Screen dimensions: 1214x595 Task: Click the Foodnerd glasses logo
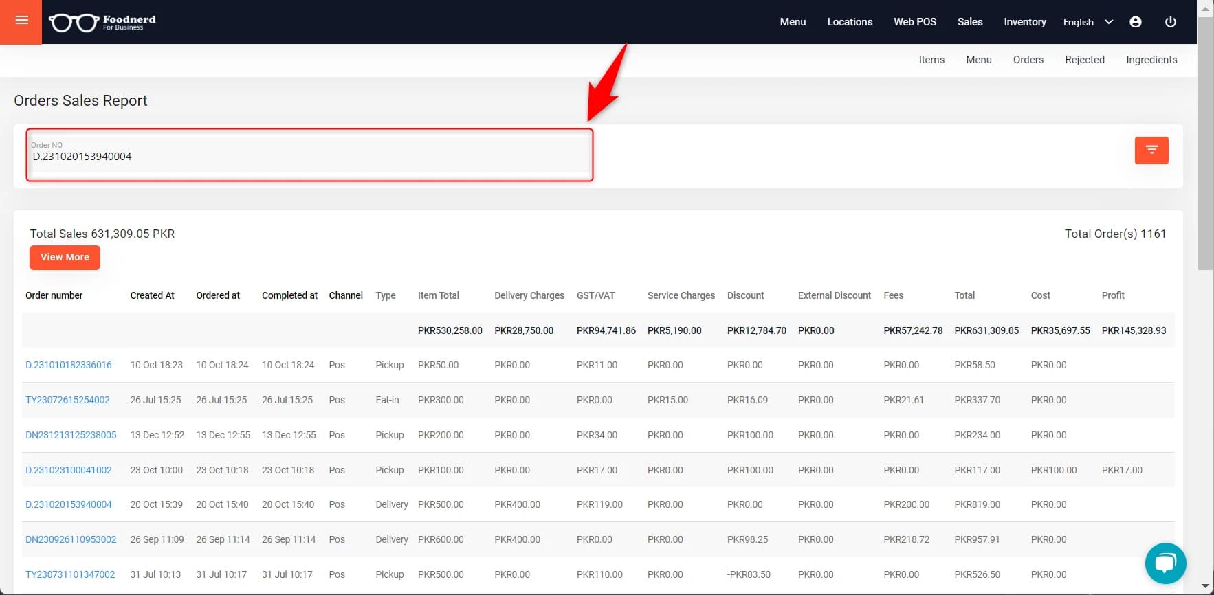102,22
